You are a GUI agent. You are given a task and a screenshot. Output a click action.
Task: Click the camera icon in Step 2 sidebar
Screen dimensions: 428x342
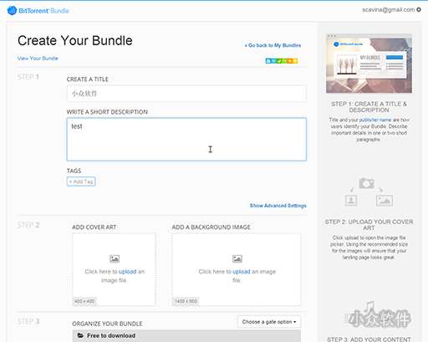coord(366,183)
